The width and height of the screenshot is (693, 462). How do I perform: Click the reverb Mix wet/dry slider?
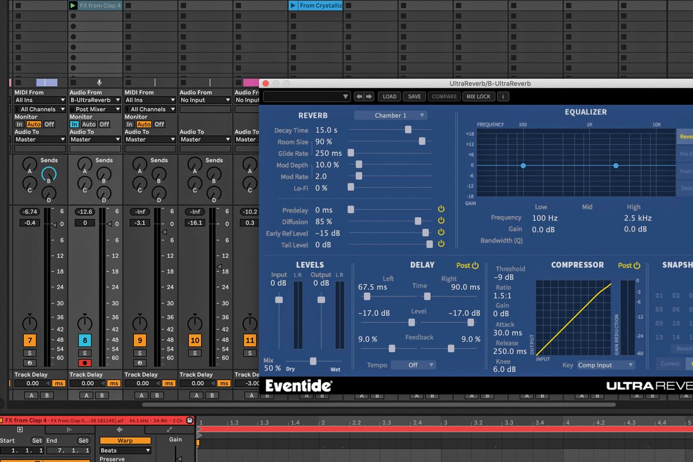(x=312, y=361)
